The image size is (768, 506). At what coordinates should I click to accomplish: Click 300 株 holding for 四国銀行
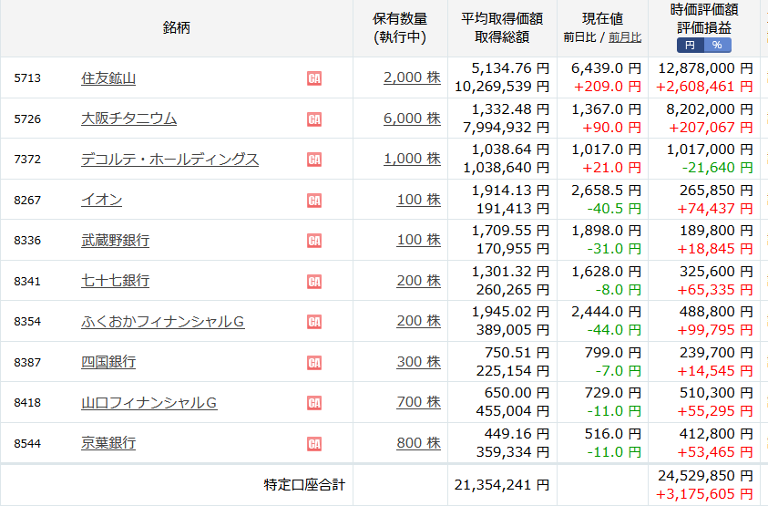[x=419, y=362]
